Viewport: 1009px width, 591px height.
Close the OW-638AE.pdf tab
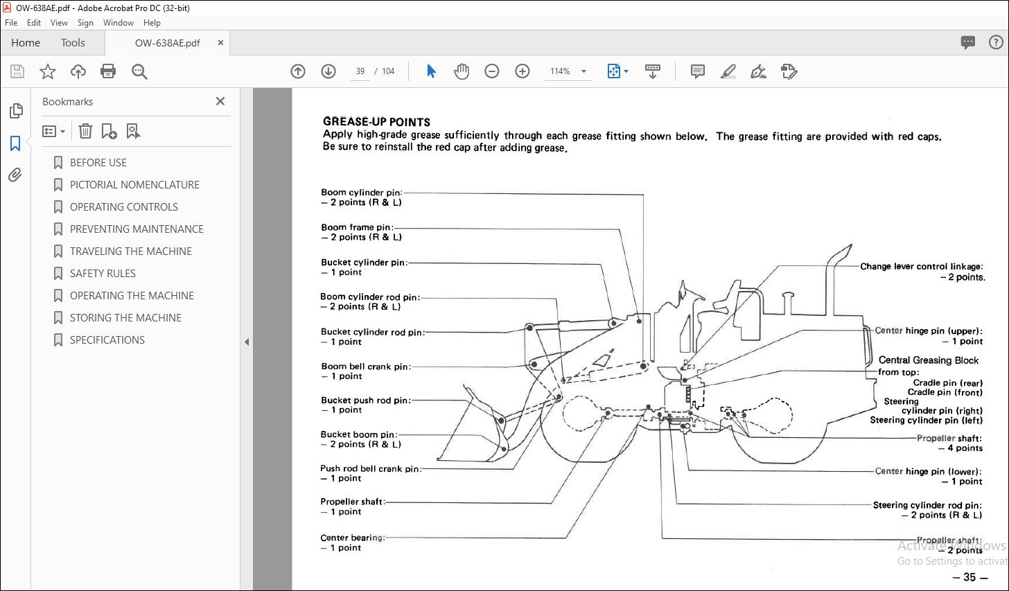(220, 43)
